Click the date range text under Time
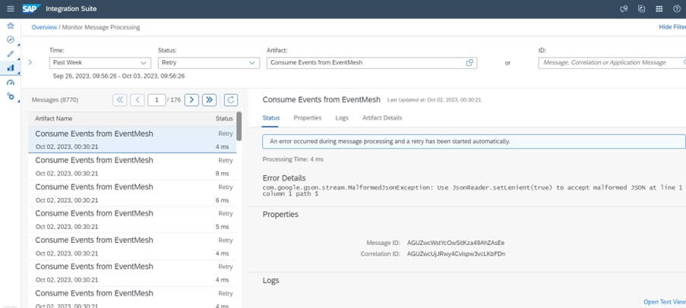Image resolution: width=686 pixels, height=308 pixels. coord(119,76)
